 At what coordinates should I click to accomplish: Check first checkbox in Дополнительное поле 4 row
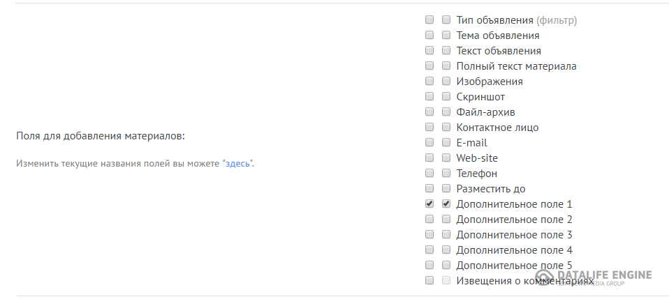coord(429,250)
